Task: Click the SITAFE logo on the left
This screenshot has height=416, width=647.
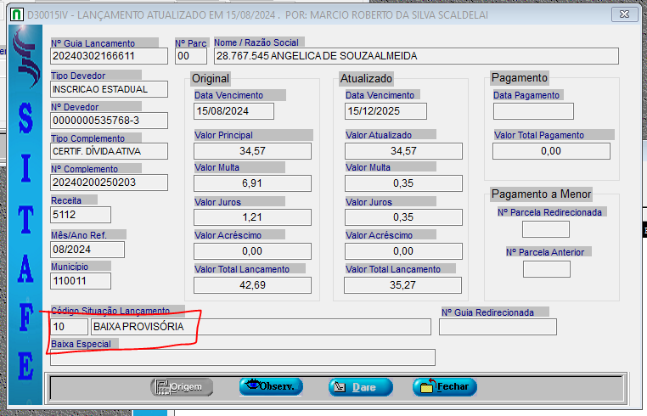Action: 25,204
